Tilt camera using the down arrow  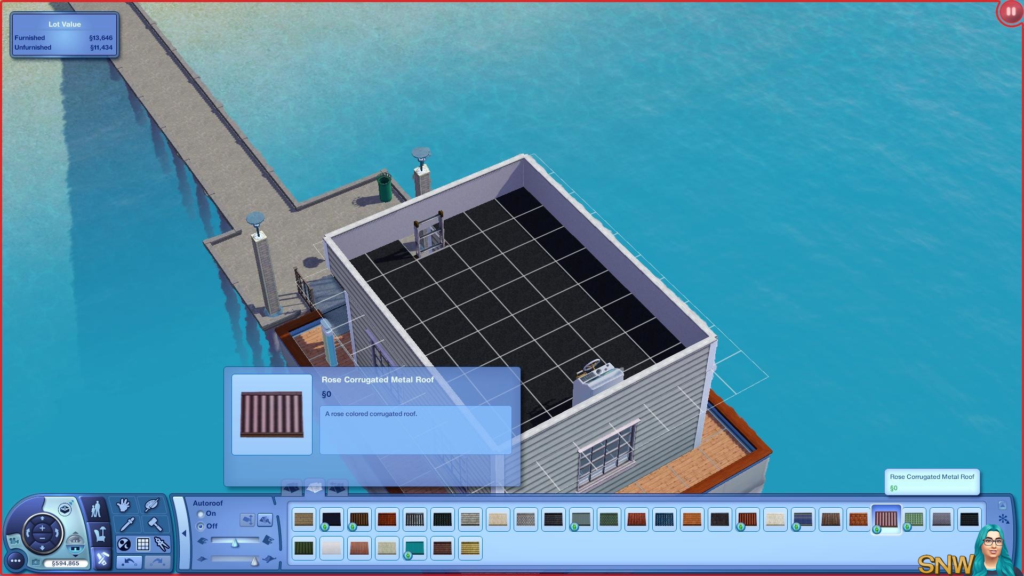click(x=42, y=548)
